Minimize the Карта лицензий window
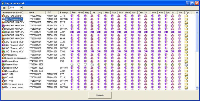Screen dimensions: 200x101 [x=188, y=3]
